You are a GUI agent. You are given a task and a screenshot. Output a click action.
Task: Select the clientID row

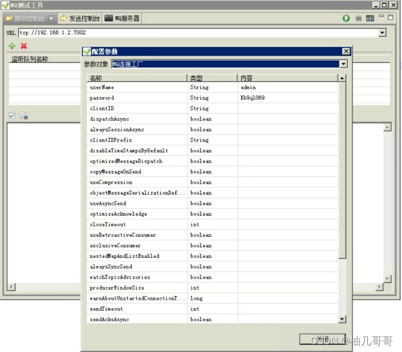pyautogui.click(x=212, y=109)
